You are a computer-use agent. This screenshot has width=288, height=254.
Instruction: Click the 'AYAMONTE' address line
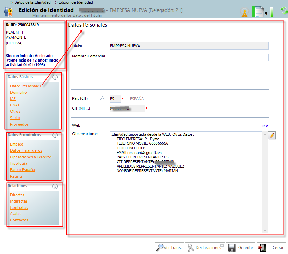tap(16, 37)
